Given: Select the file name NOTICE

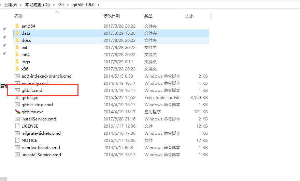Looking at the screenshot, I should (29, 141).
